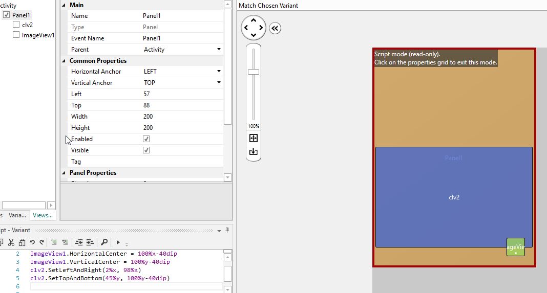This screenshot has width=547, height=293.
Task: Switch to the Varia... tab
Action: click(17, 215)
